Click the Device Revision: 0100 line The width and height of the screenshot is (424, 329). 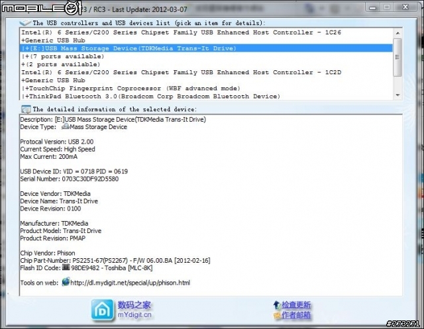[x=50, y=209]
